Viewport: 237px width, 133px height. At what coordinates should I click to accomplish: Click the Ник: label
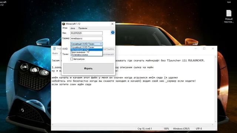click(64, 33)
